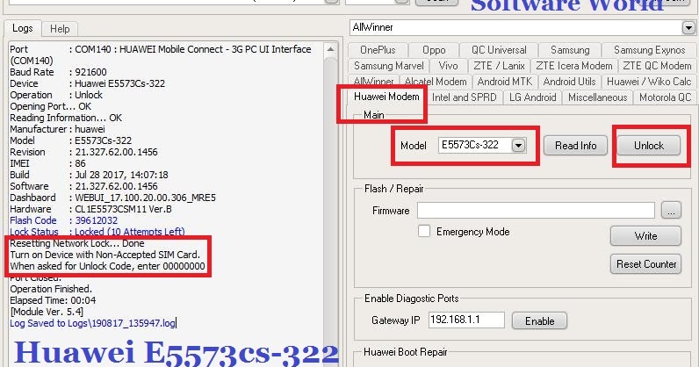Click the Build Jul 28 2017 line
Viewport: 699px width, 367px height.
pos(90,175)
